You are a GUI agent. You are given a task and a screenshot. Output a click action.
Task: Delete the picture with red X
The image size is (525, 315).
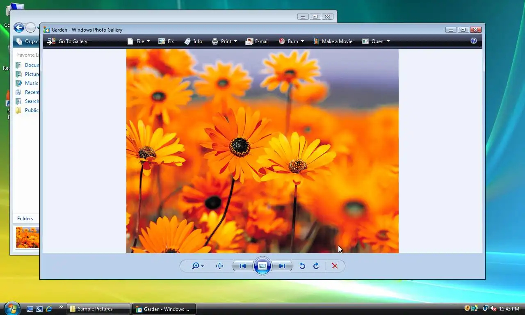click(x=335, y=266)
